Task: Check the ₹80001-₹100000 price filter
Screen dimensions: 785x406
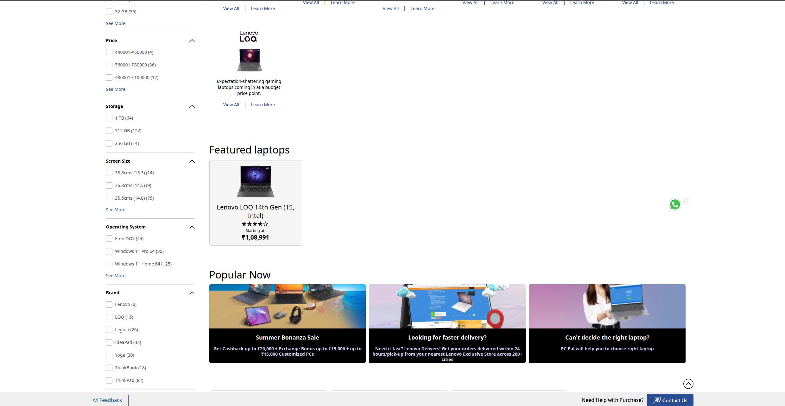Action: pos(109,78)
